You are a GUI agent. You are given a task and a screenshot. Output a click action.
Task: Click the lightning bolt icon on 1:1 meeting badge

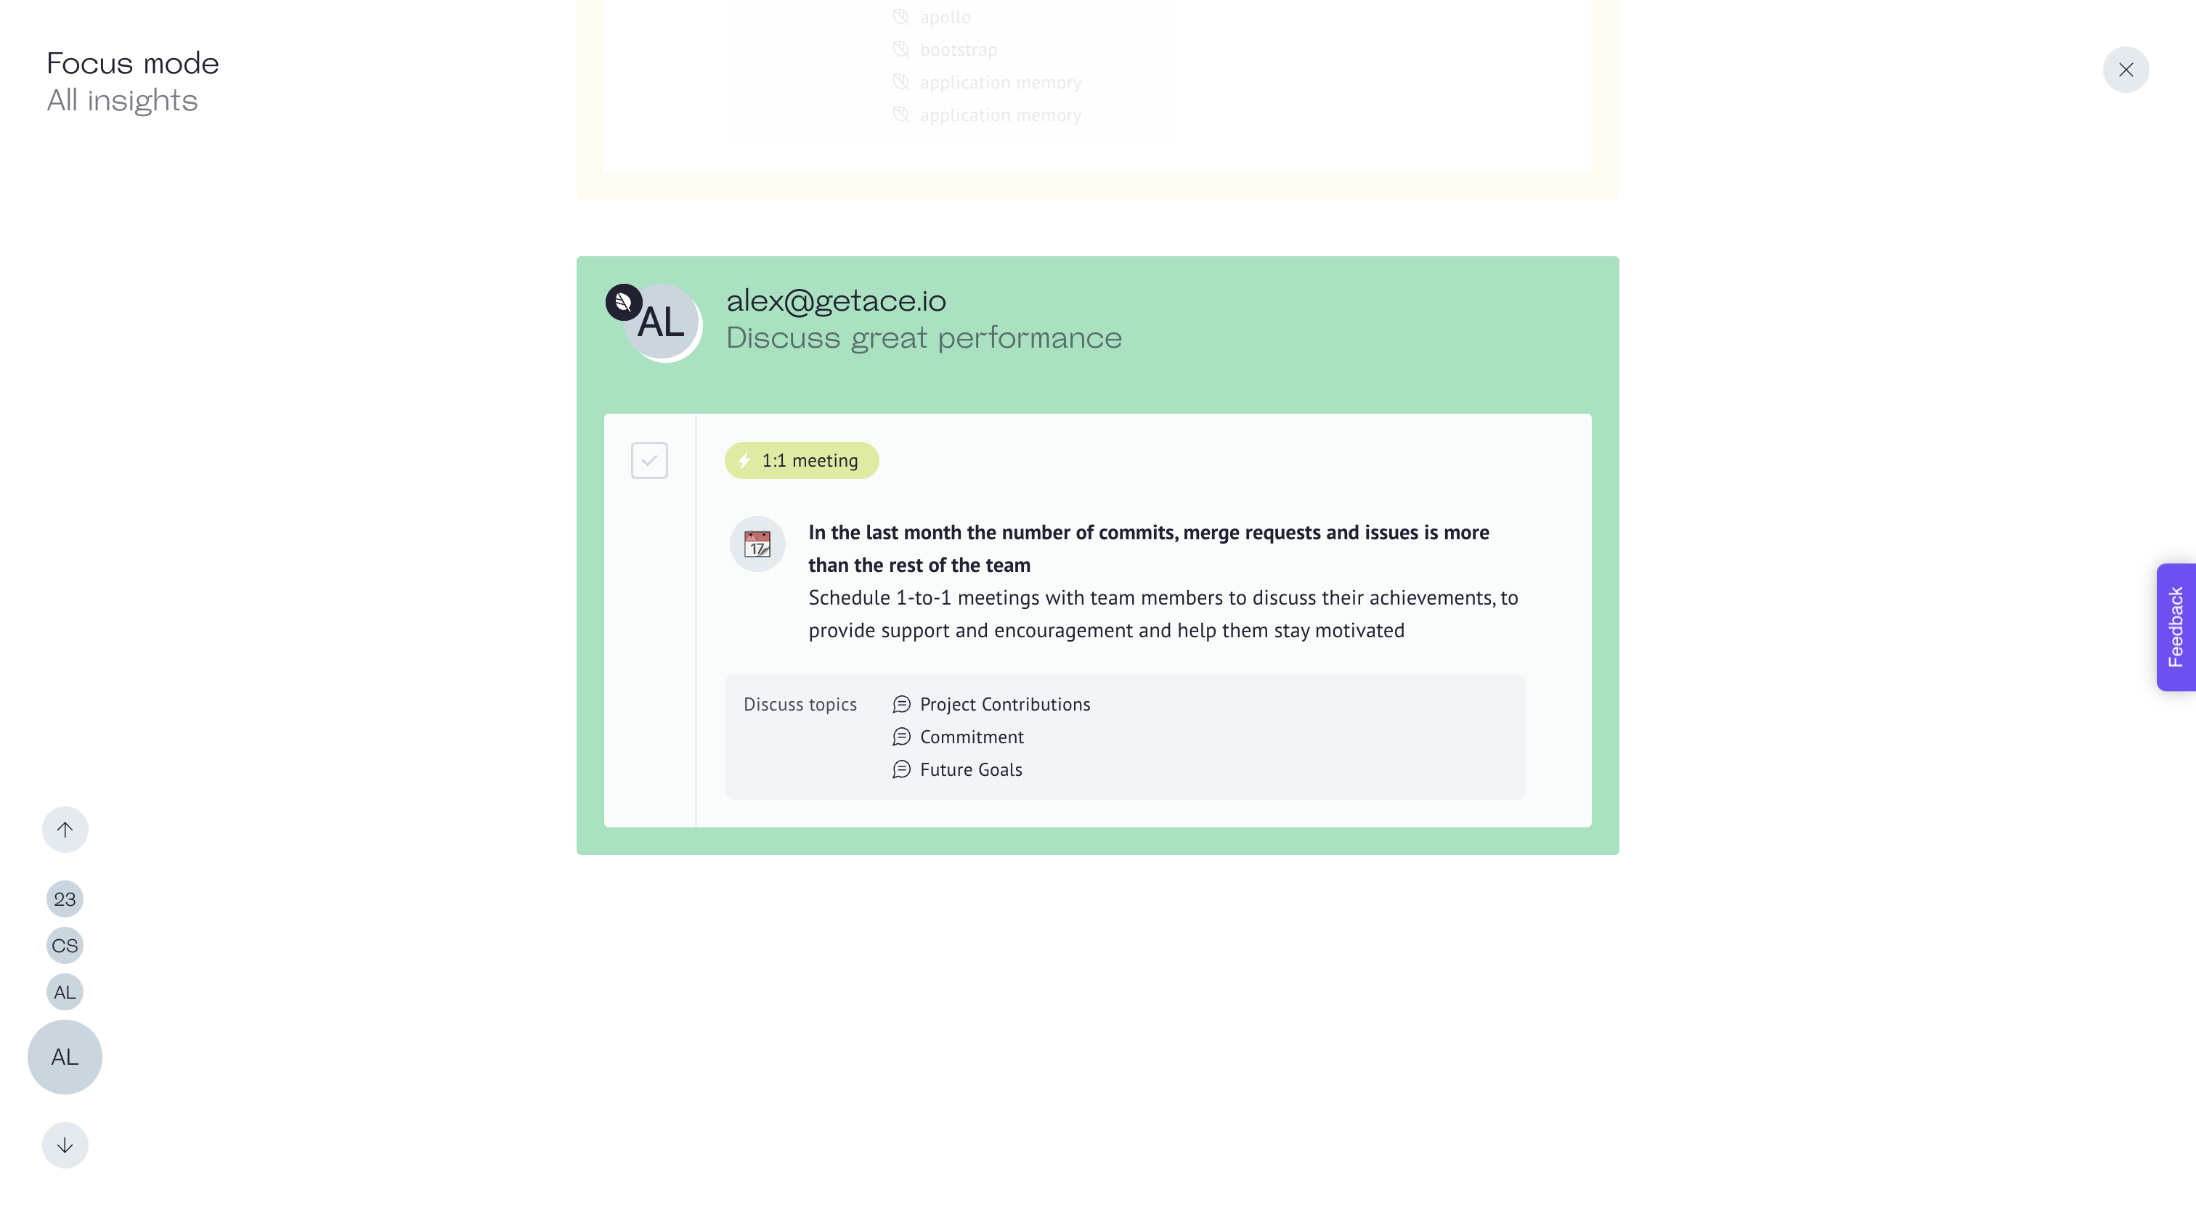pos(744,459)
